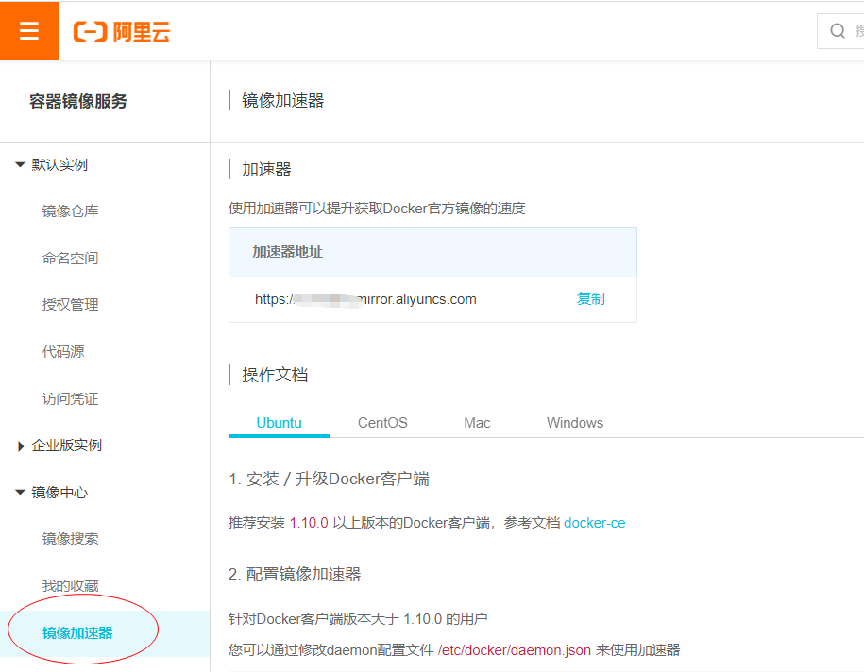
Task: Switch to the Ubuntu tab
Action: (x=279, y=423)
